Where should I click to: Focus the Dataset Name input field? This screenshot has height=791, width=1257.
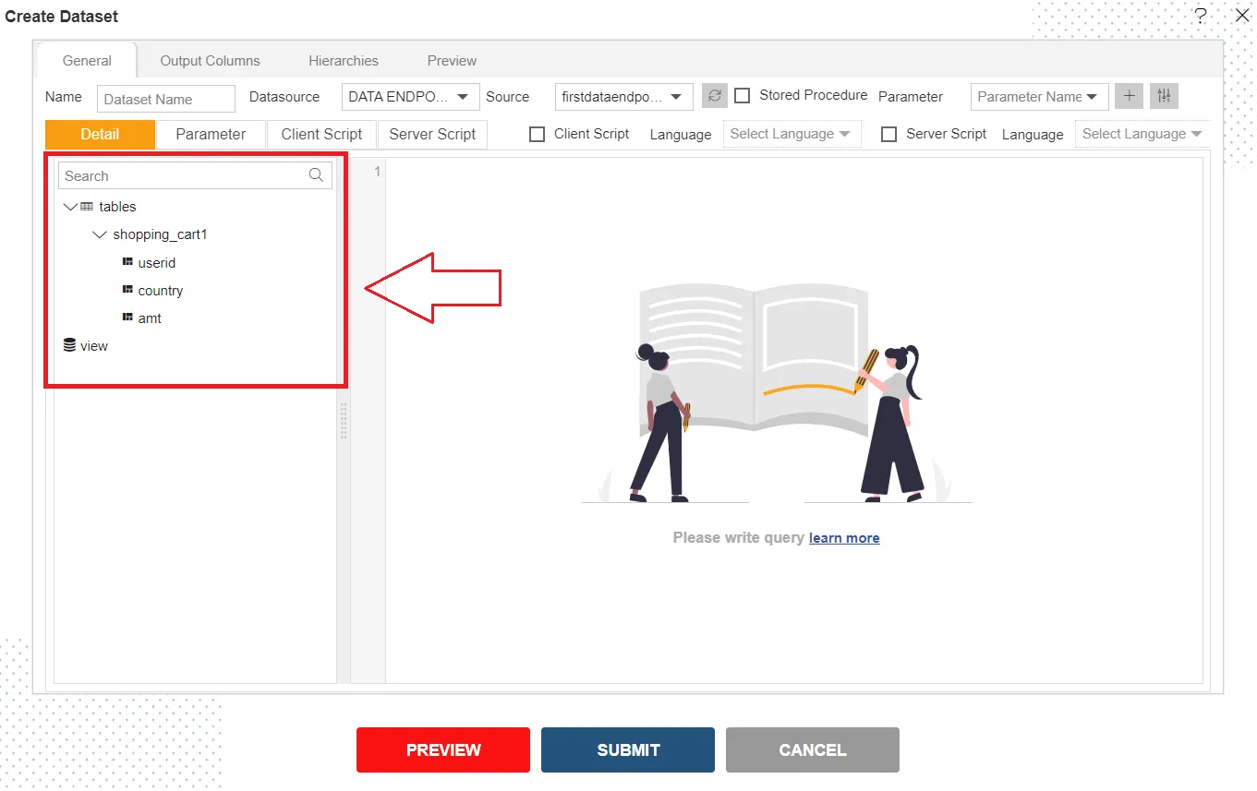[x=166, y=99]
